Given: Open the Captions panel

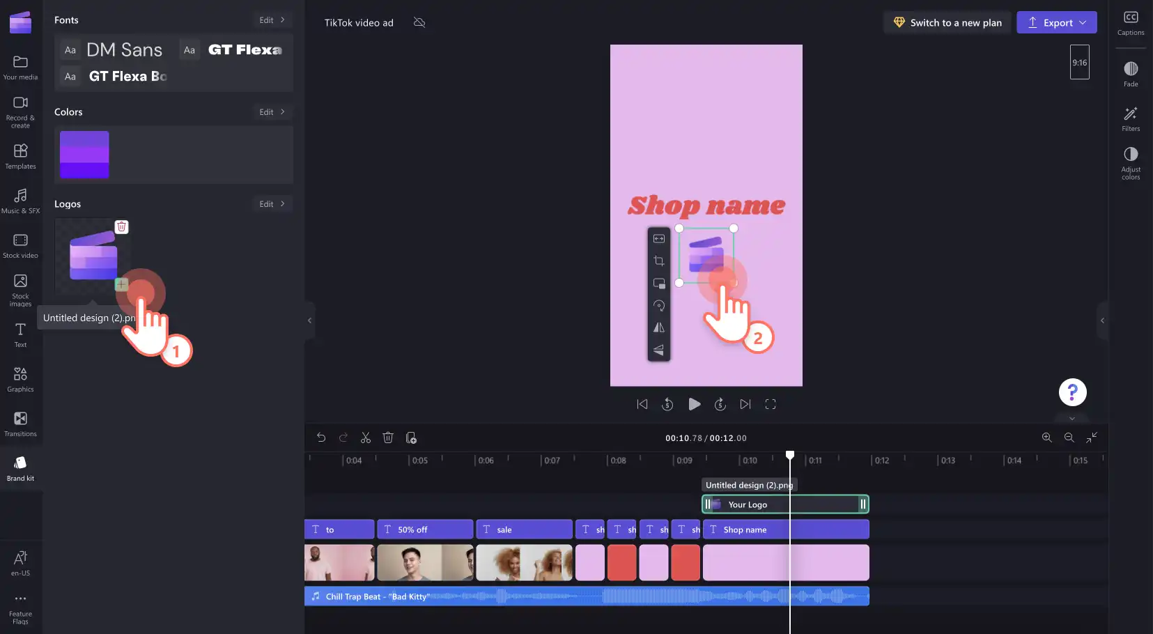Looking at the screenshot, I should 1131,23.
